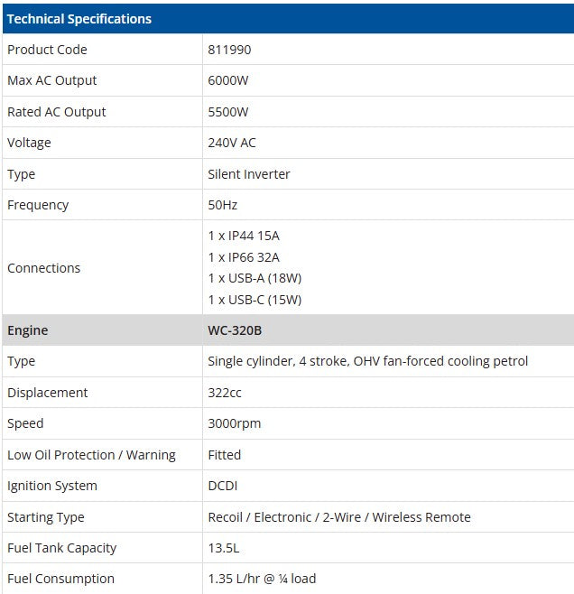This screenshot has width=574, height=594.
Task: Click the WC-320B engine model
Action: click(235, 330)
